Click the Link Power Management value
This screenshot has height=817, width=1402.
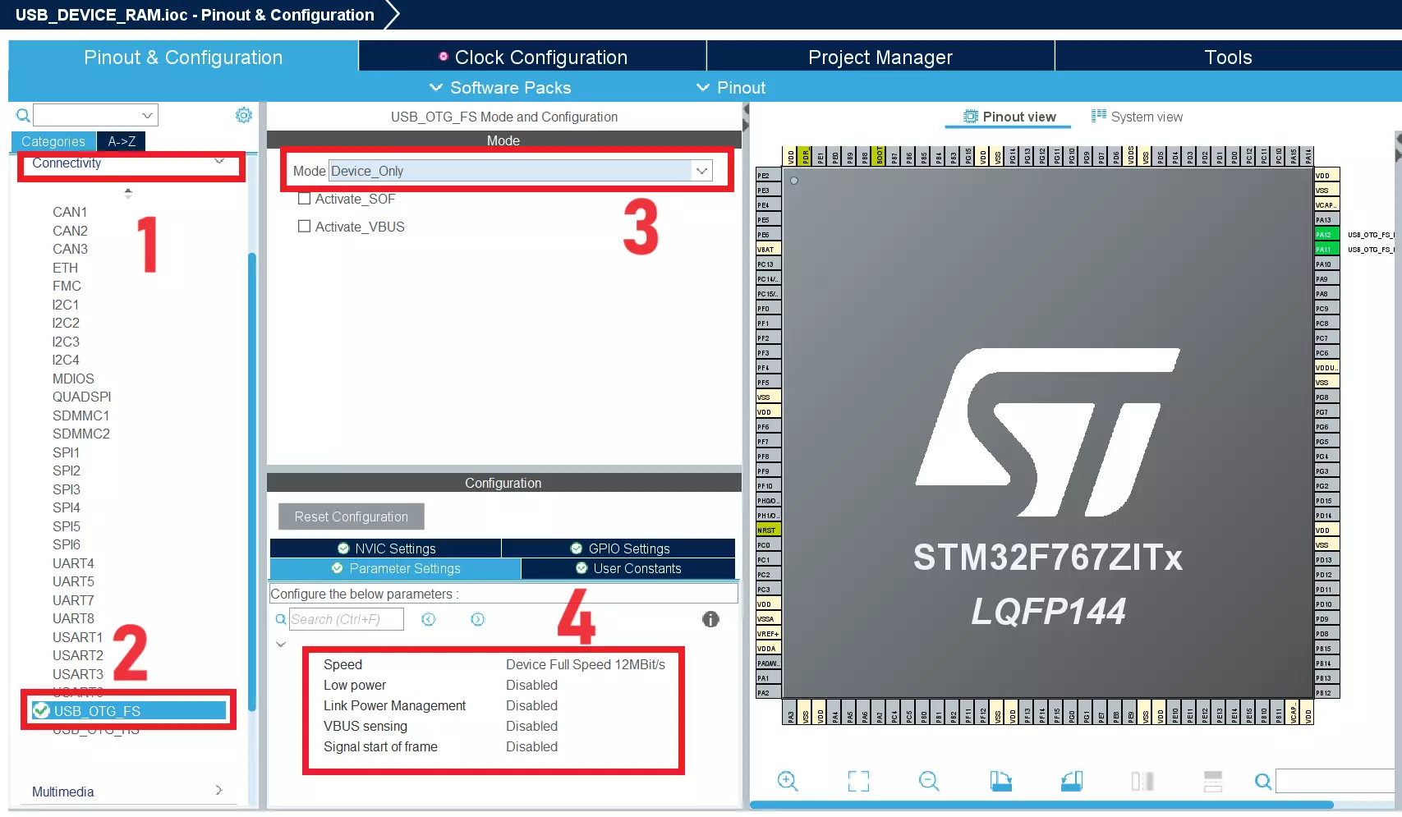click(531, 705)
